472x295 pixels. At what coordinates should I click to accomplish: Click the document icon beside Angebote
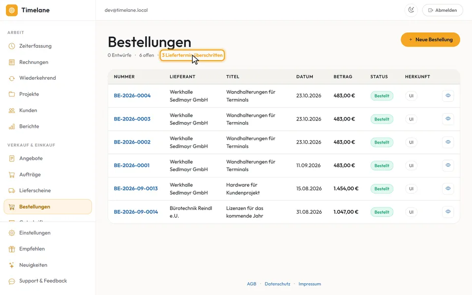pyautogui.click(x=12, y=158)
